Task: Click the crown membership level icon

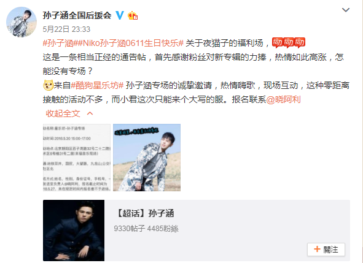Action: (x=133, y=15)
